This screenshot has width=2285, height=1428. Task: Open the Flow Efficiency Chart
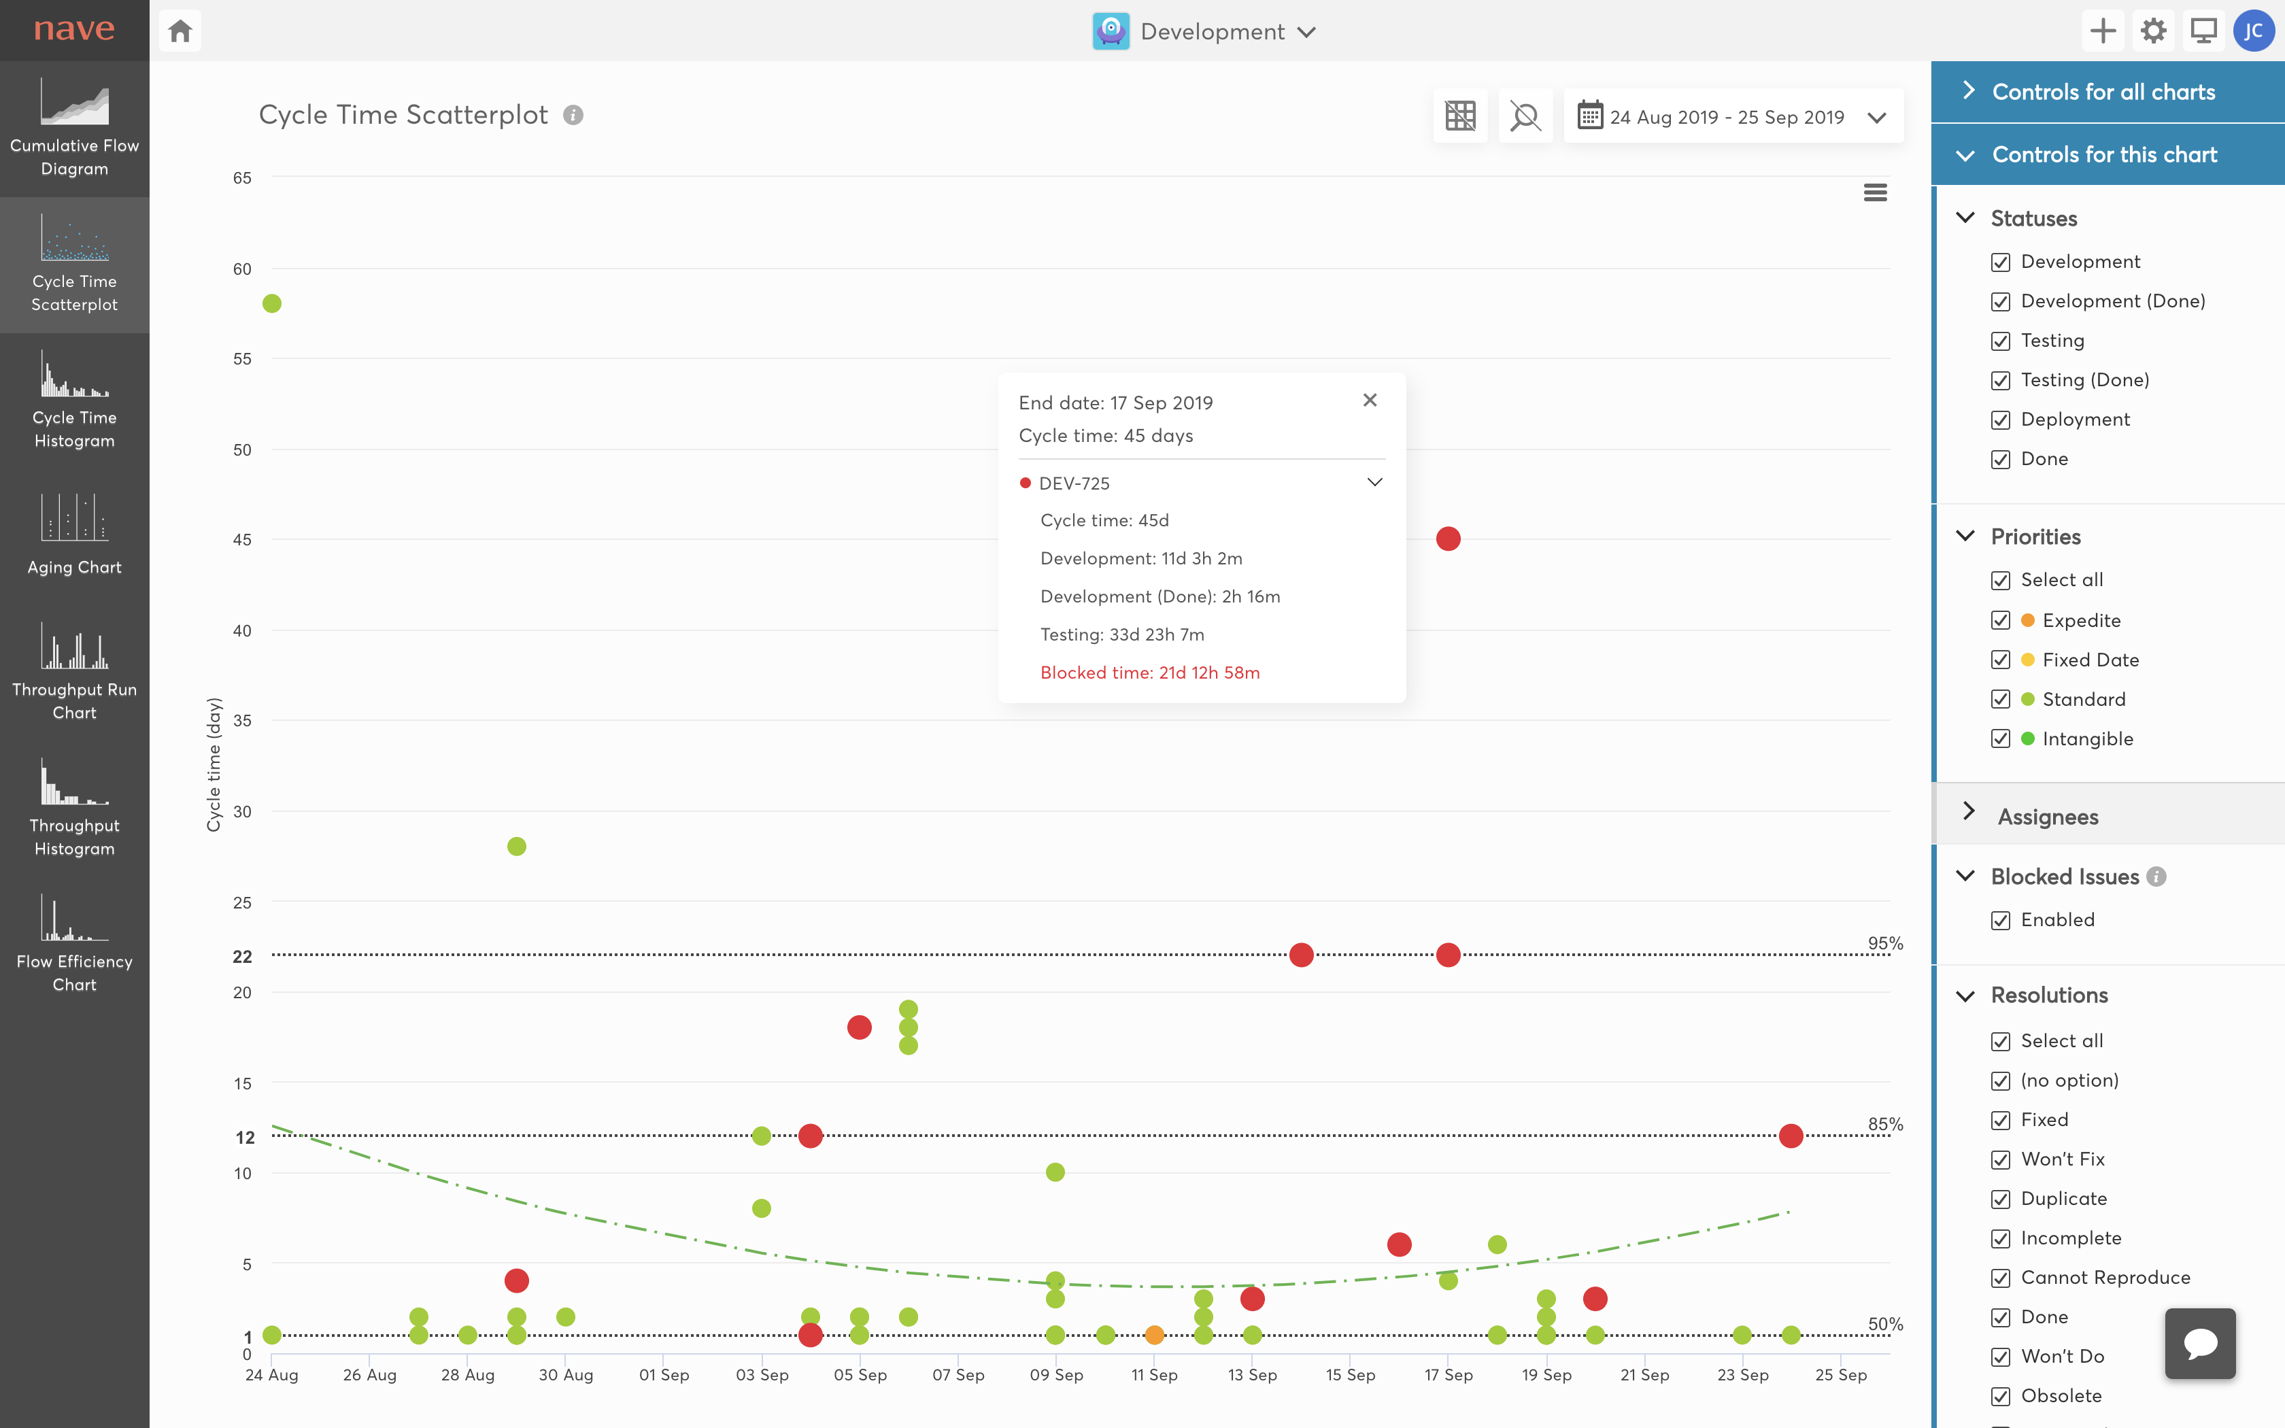[73, 944]
